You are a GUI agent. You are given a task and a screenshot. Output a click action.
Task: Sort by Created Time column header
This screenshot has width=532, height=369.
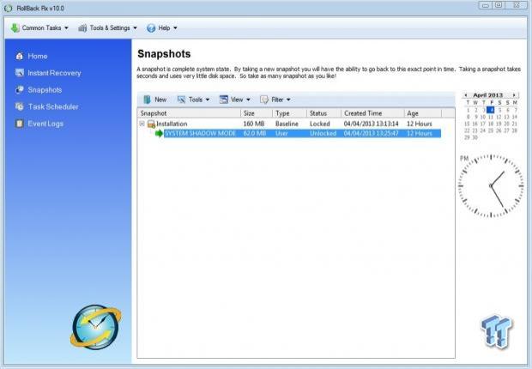(372, 113)
